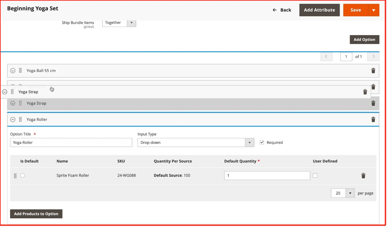Screen dimensions: 387x227
Task: Delete the Yoga Ball 55 cm option
Action: click(373, 71)
